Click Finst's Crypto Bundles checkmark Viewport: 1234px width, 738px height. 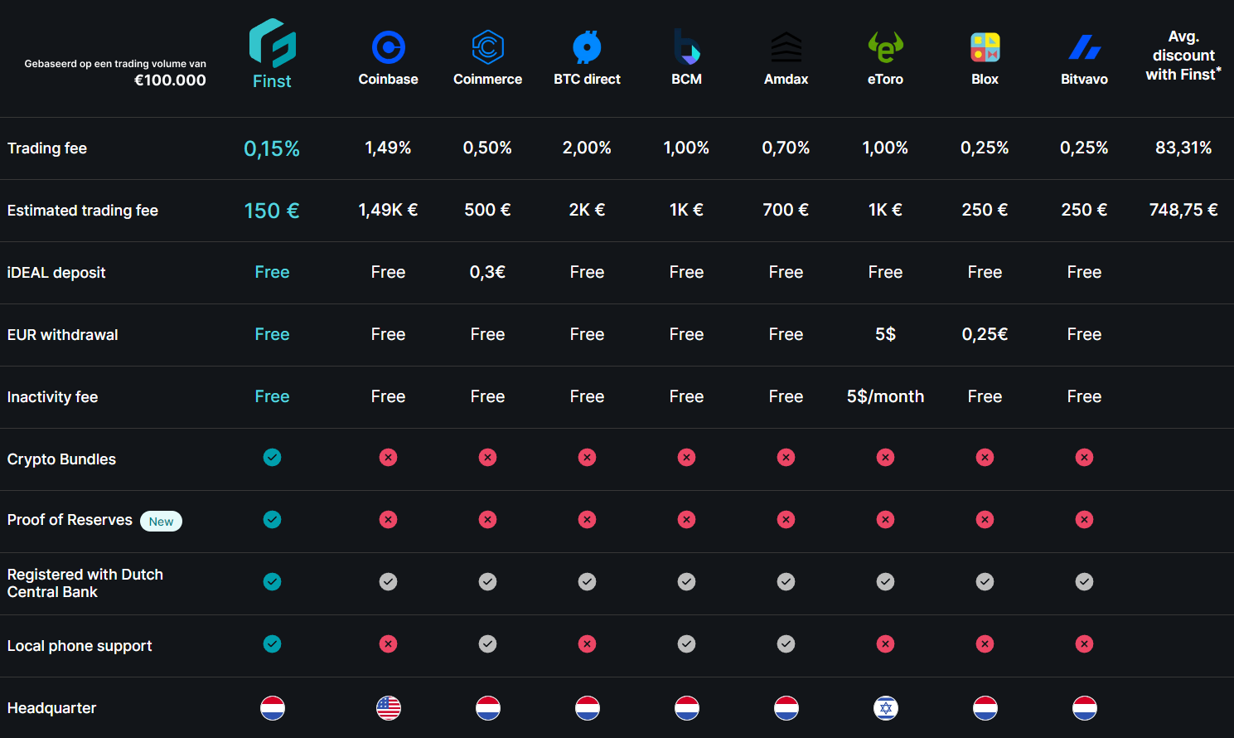[x=272, y=457]
